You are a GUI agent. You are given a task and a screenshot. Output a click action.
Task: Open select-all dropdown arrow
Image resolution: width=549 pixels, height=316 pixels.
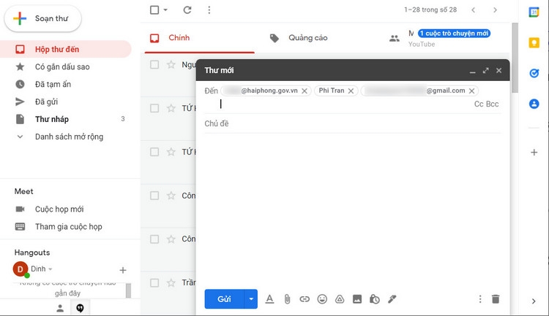165,9
